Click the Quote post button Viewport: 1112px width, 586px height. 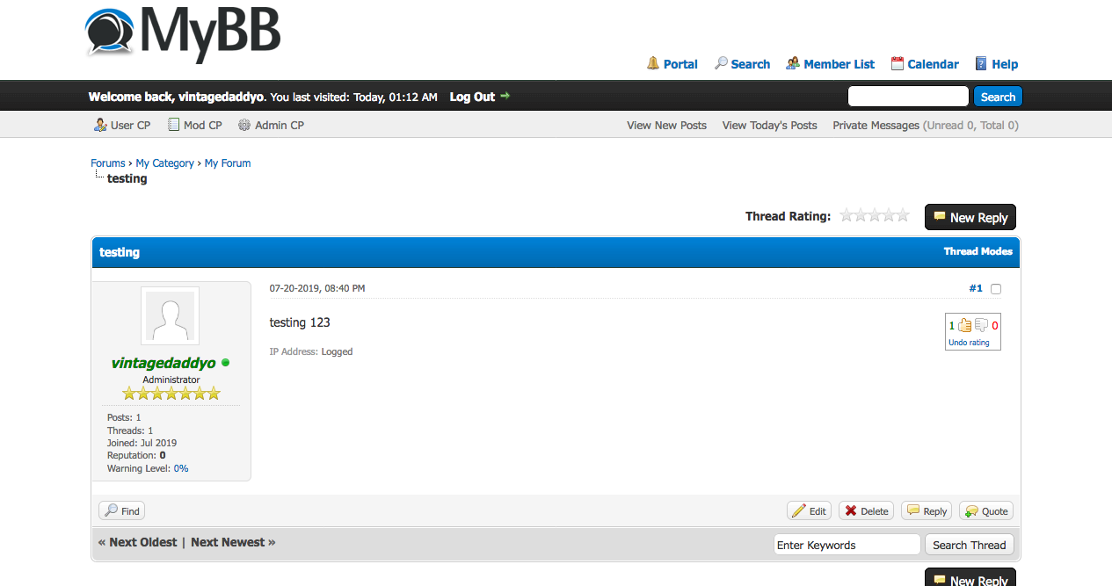pos(986,511)
